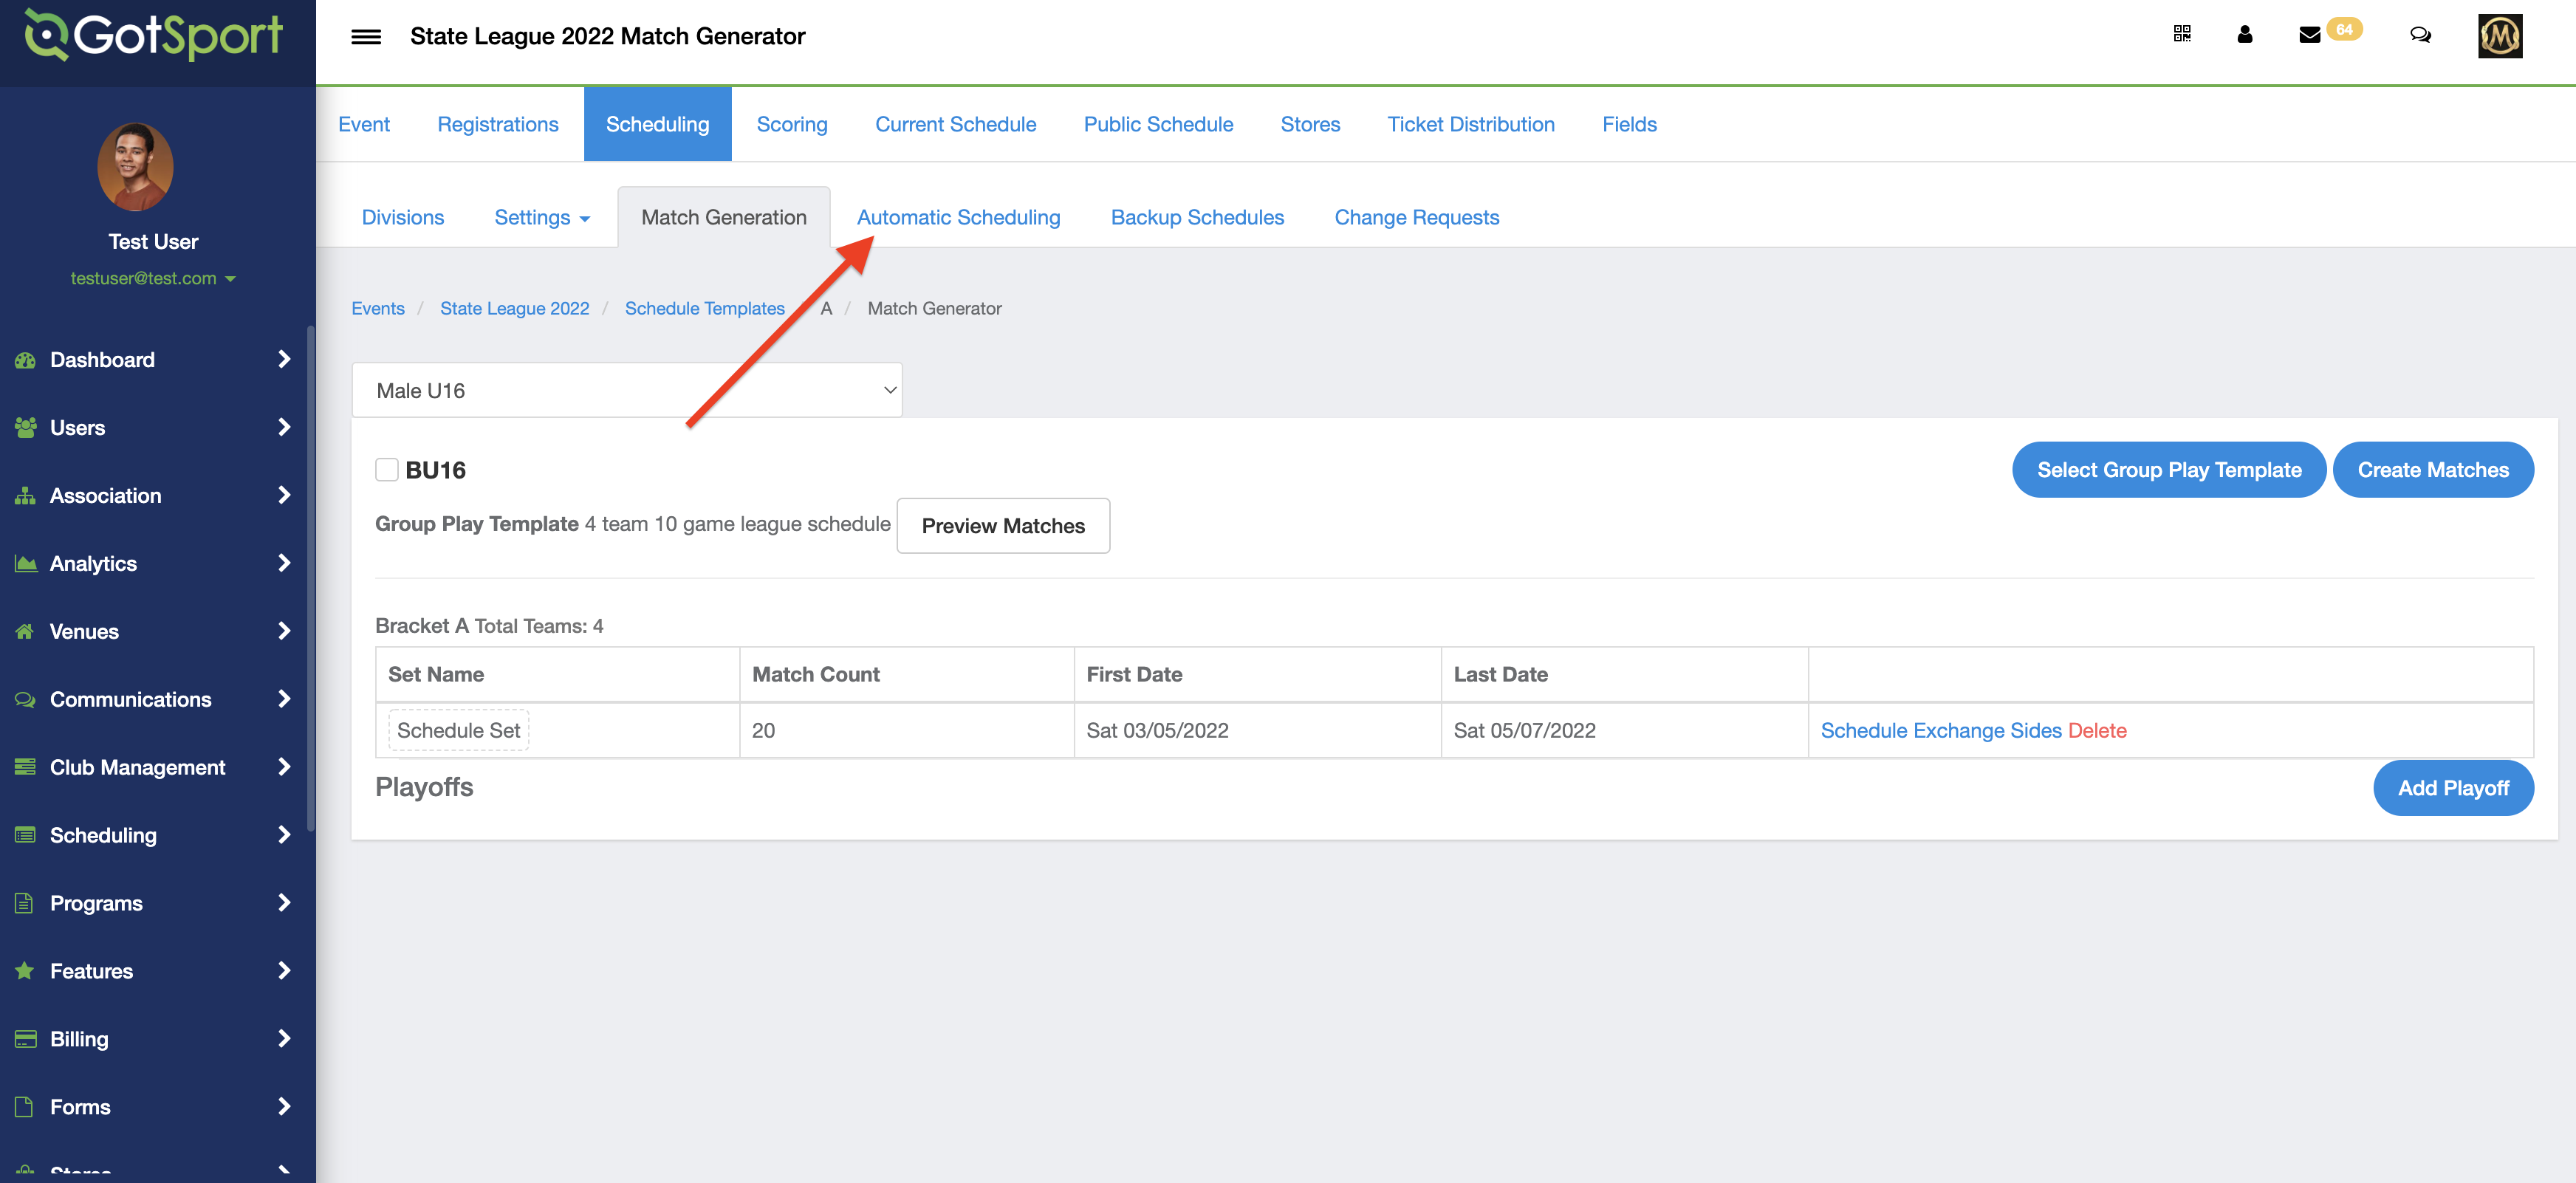Expand the Dashboard chevron in sidebar
Viewport: 2576px width, 1183px height.
(x=284, y=359)
